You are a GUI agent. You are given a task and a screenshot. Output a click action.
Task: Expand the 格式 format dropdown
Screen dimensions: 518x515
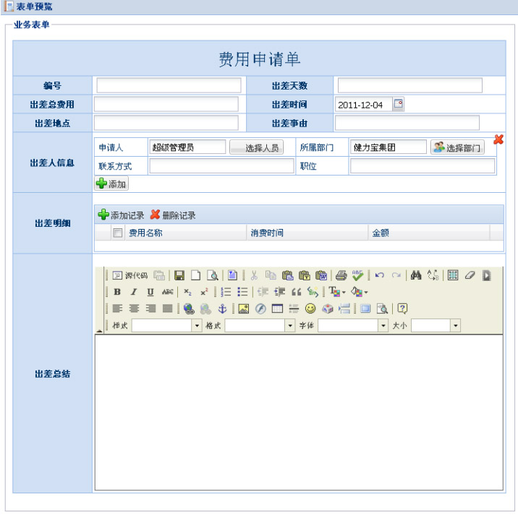click(x=289, y=326)
